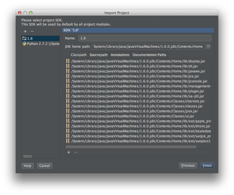The height and width of the screenshot is (195, 234).
Task: Select charsets.jar in the classpath list
Action: (x=125, y=101)
